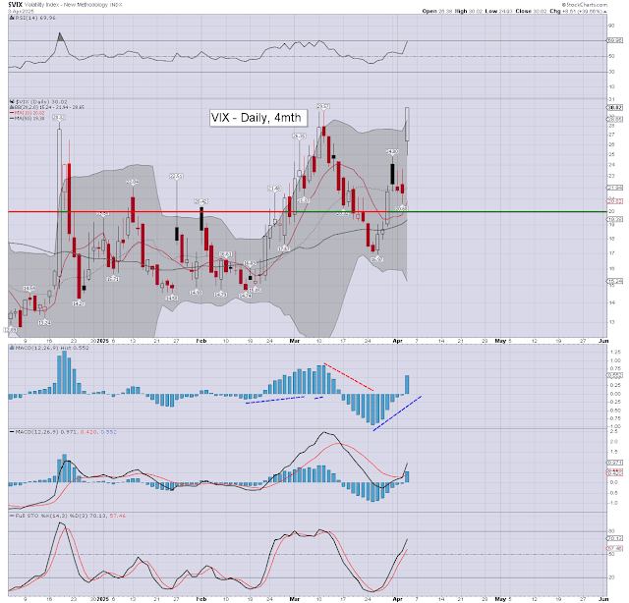
Task: Click the 3-Apr-2025 chart date
Action: pyautogui.click(x=22, y=11)
